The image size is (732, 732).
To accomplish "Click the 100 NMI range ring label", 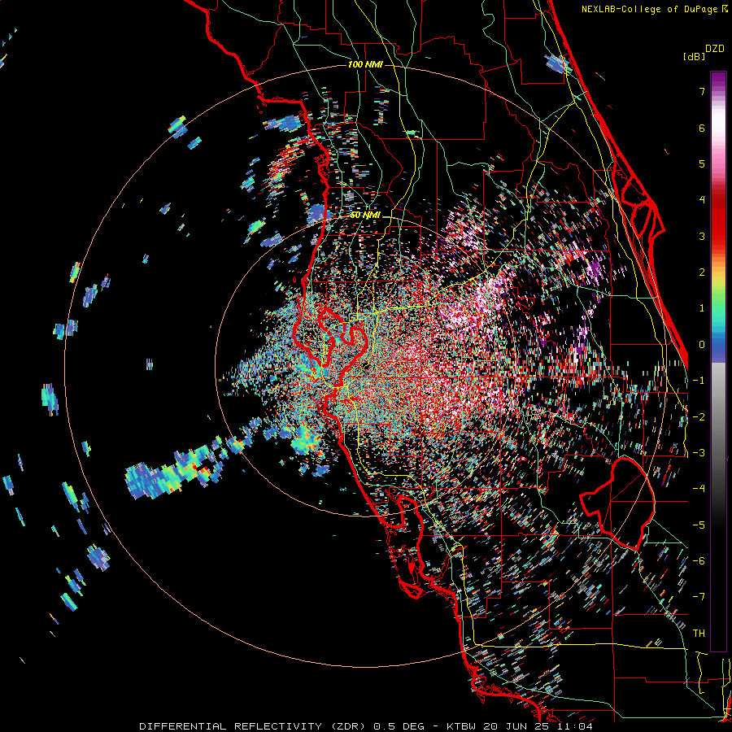I will (x=365, y=64).
